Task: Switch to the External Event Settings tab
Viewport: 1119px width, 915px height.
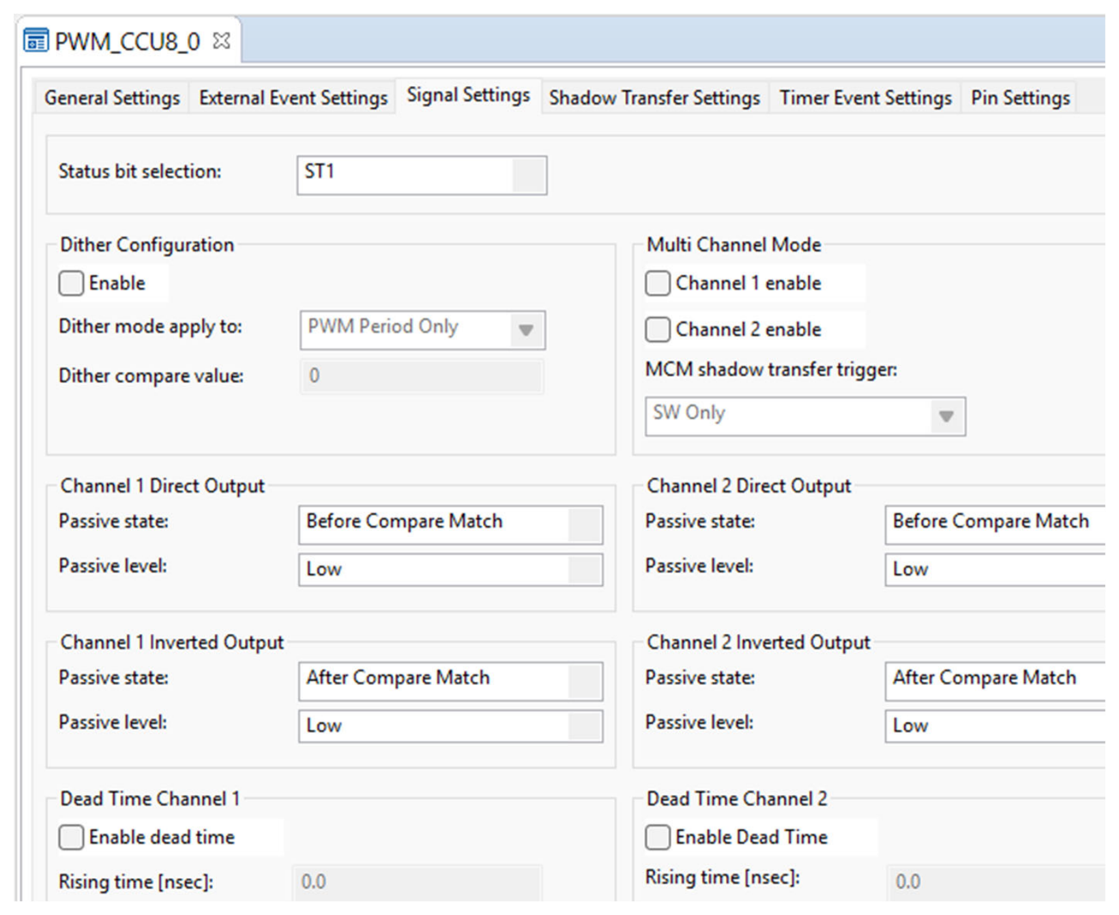Action: pos(293,98)
